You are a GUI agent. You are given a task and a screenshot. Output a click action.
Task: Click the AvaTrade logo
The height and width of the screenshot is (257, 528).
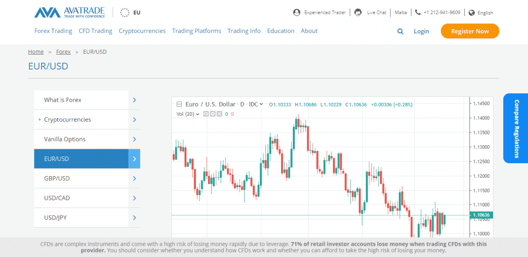(69, 12)
